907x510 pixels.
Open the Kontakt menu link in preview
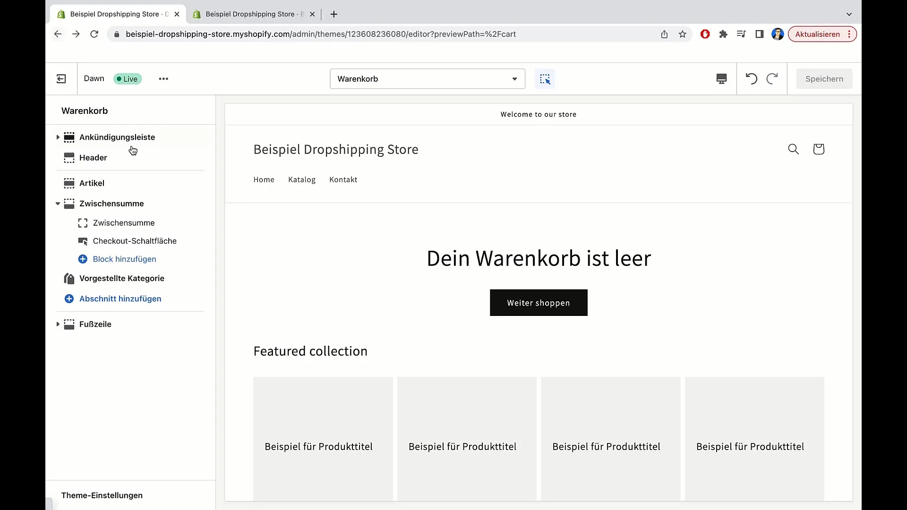(x=343, y=180)
